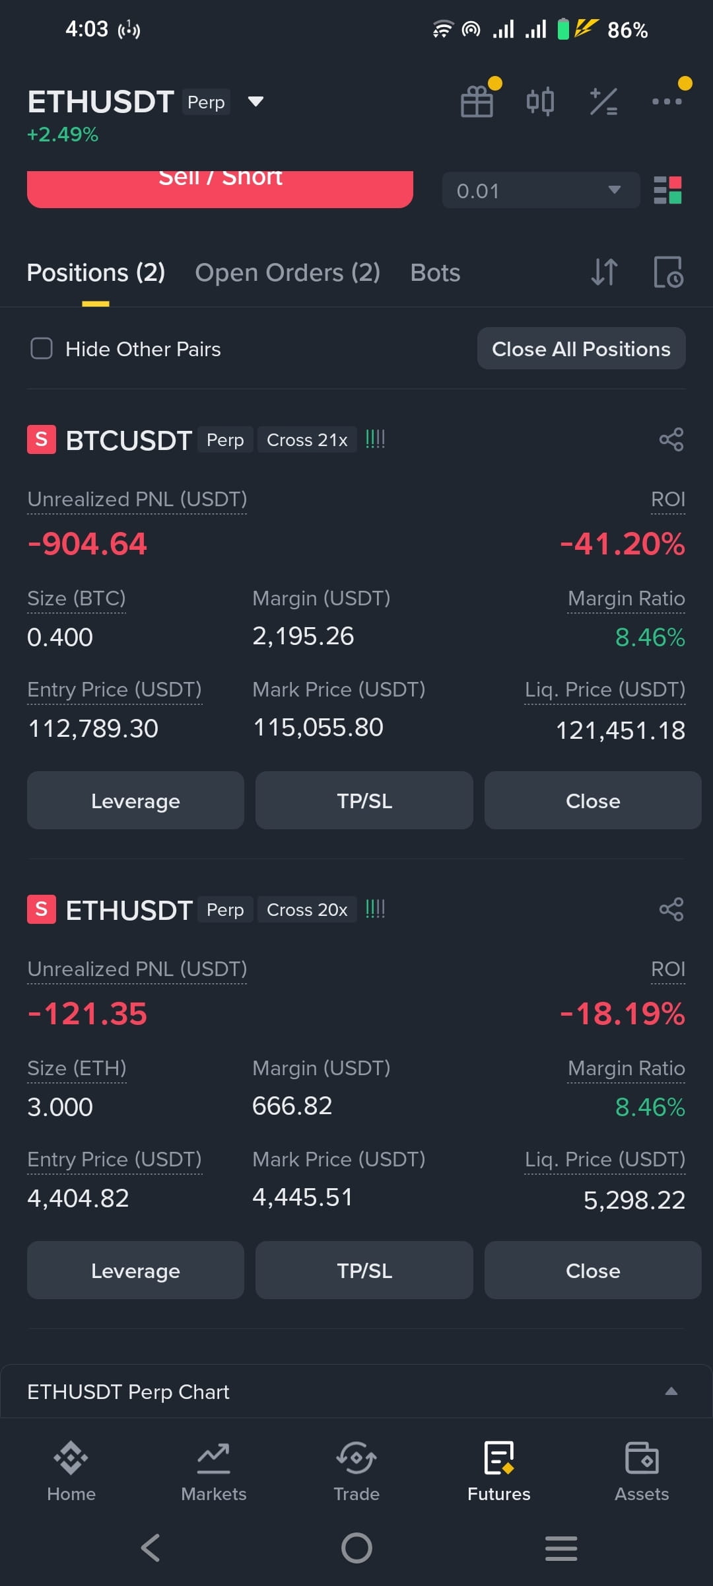The height and width of the screenshot is (1586, 713).
Task: Tap Close All Positions button
Action: coord(581,348)
